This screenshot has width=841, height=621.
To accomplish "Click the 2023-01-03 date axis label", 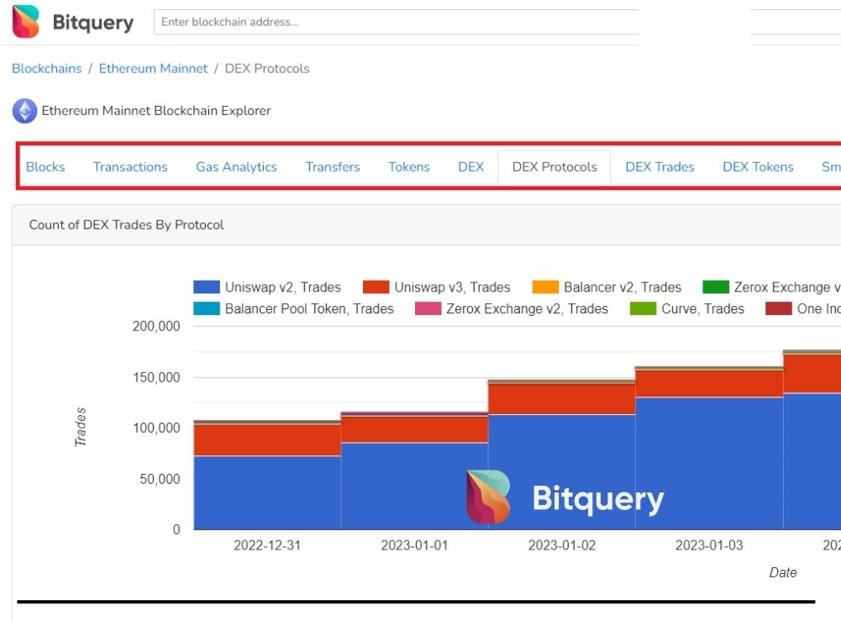I will tap(709, 545).
